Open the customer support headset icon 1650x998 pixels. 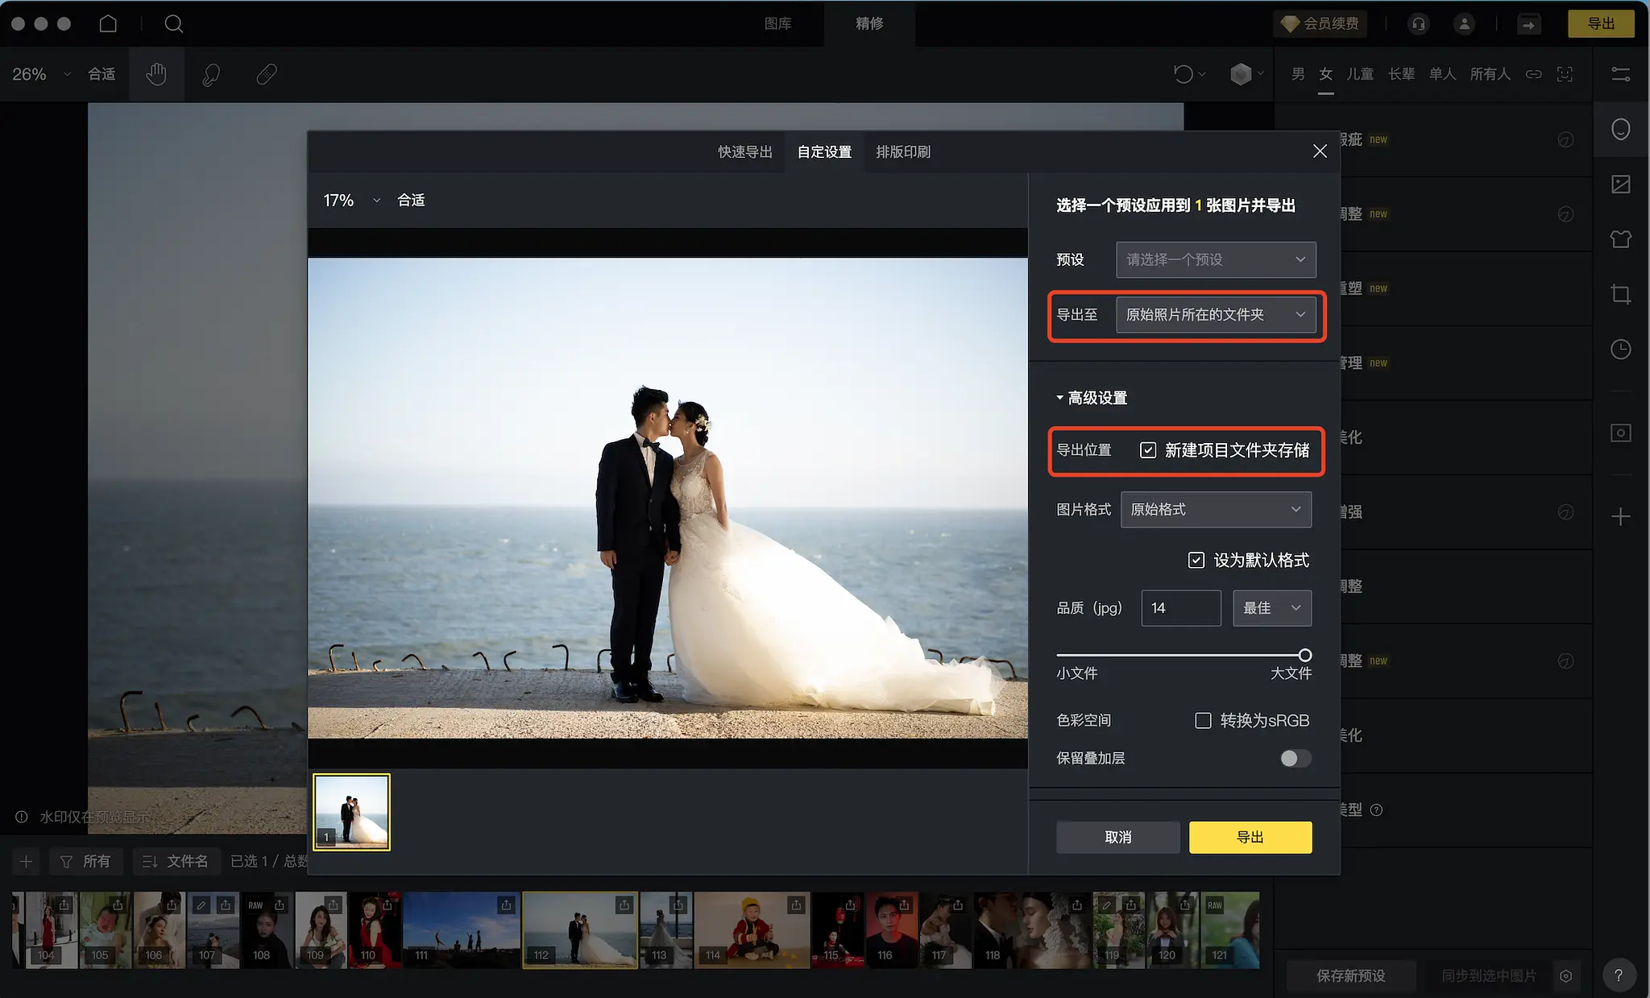(1418, 23)
